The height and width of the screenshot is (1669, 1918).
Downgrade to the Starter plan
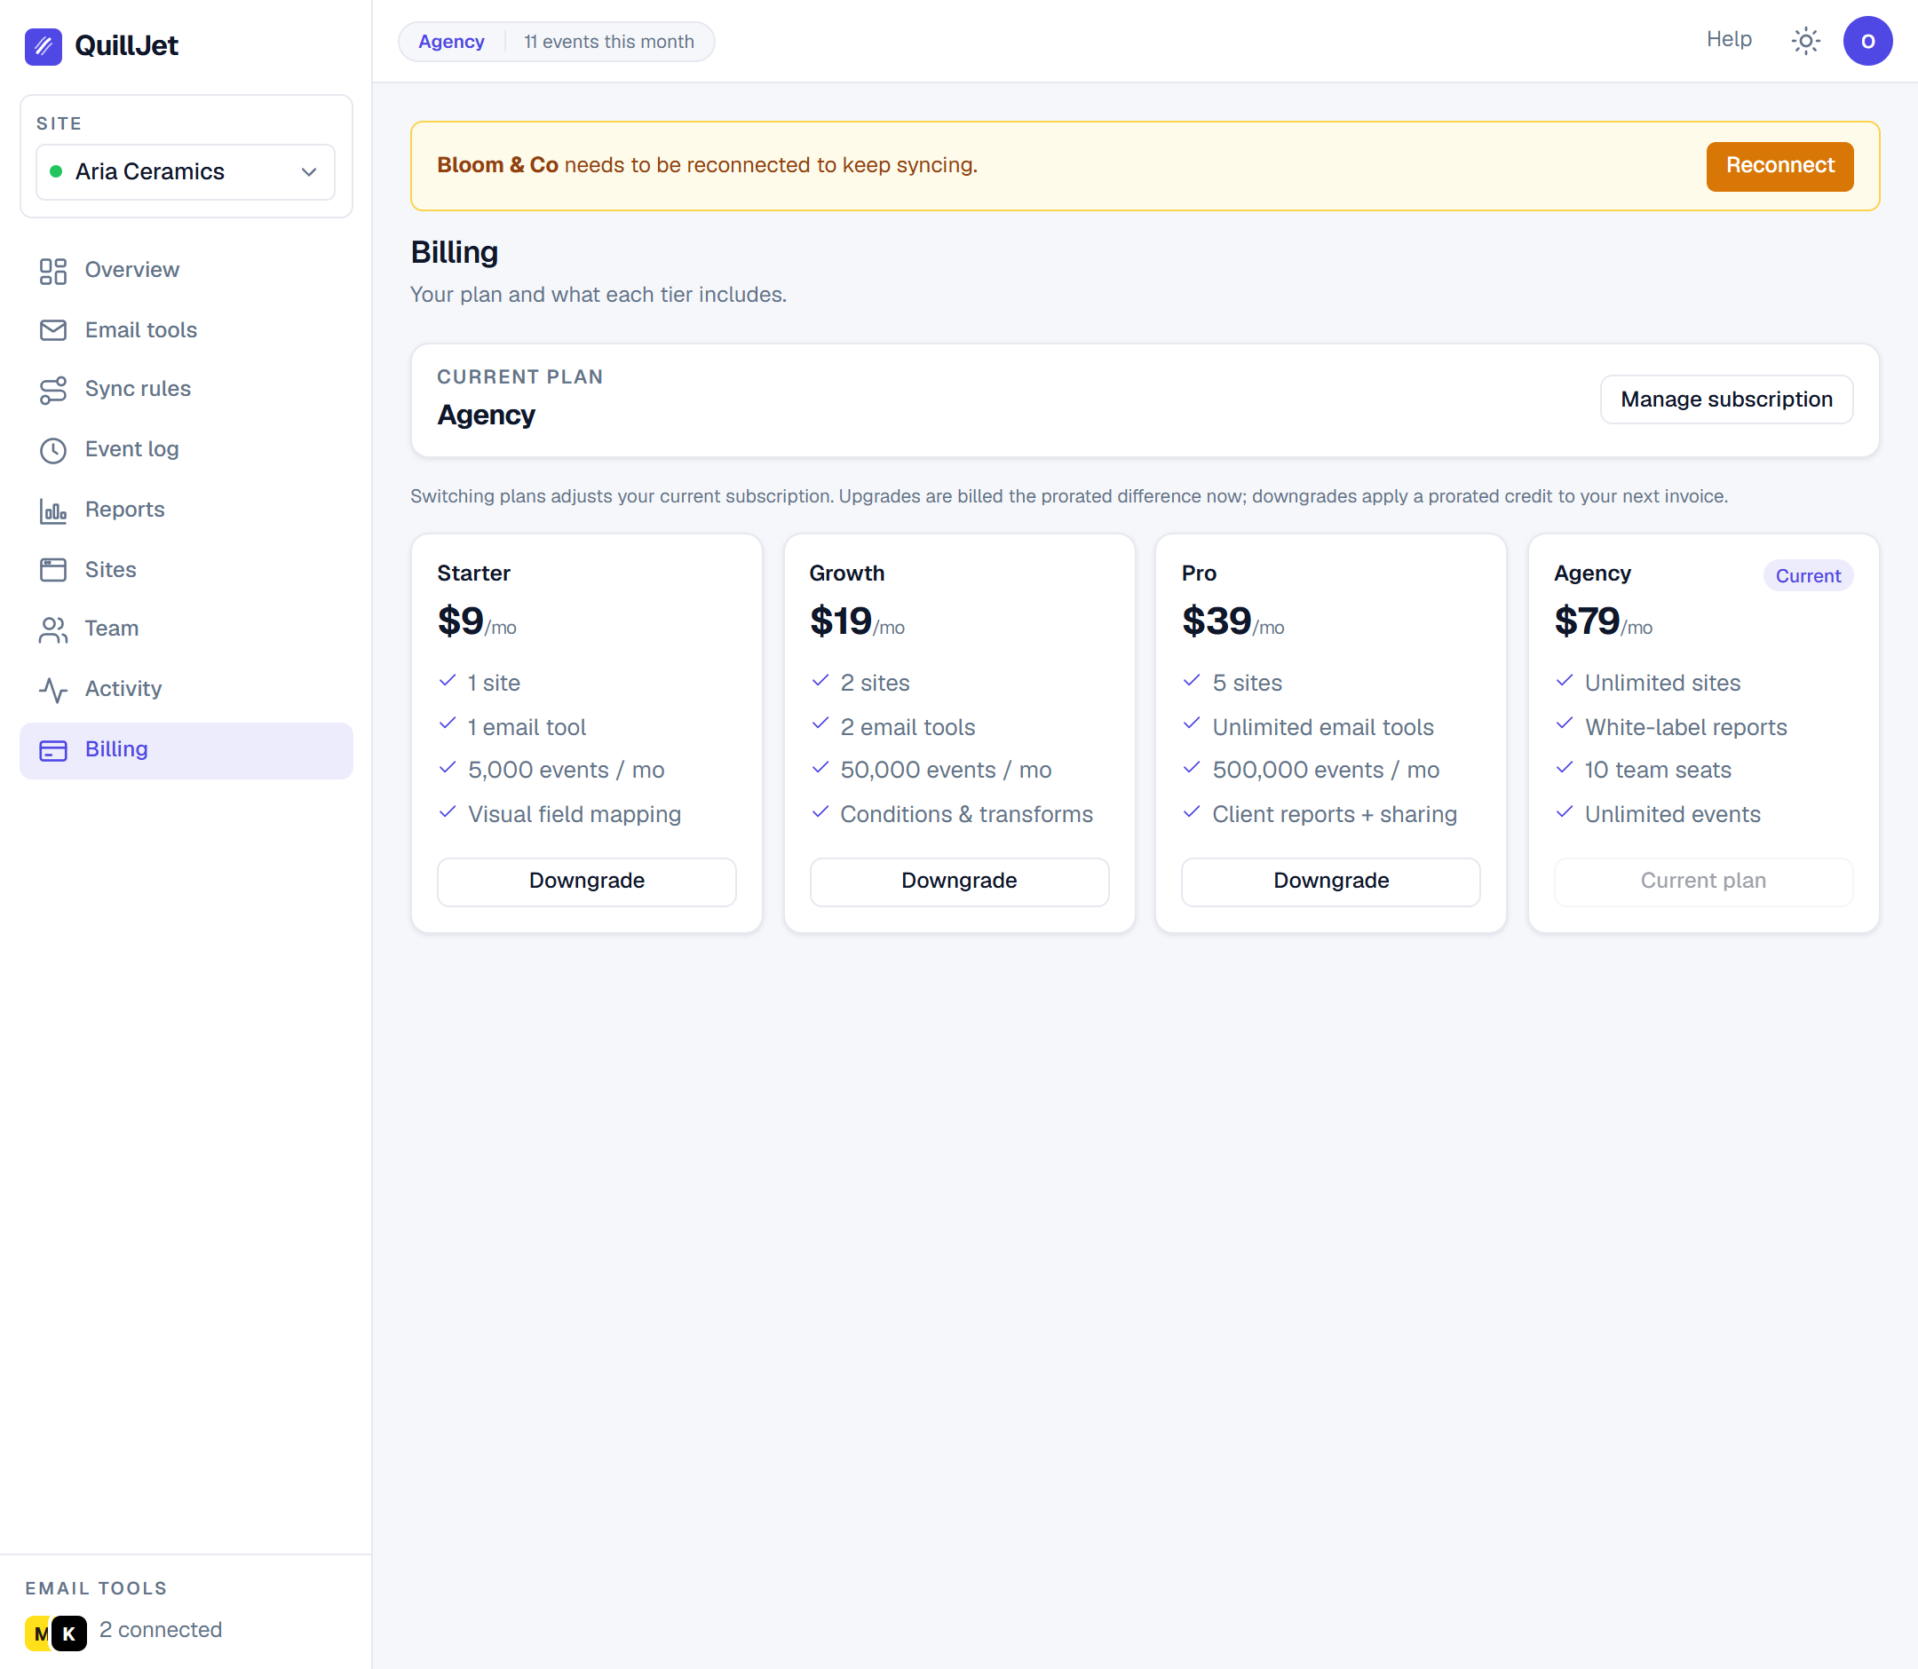pos(587,881)
